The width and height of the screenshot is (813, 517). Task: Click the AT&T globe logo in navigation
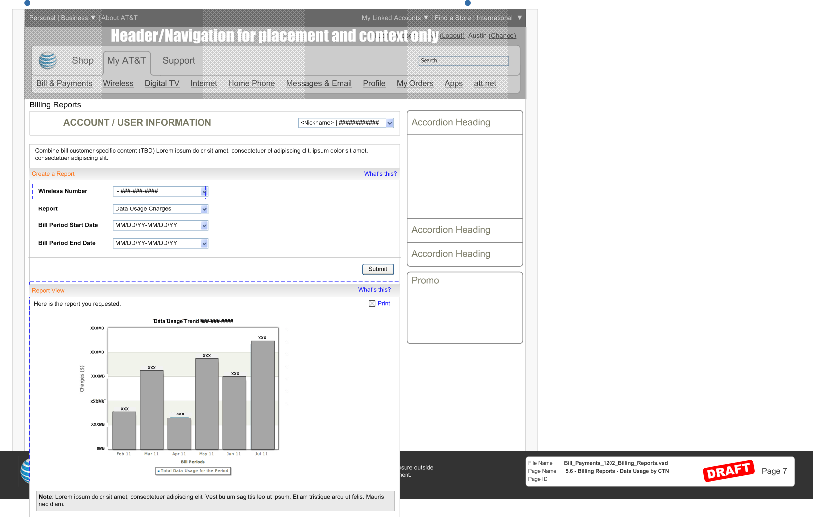click(48, 60)
